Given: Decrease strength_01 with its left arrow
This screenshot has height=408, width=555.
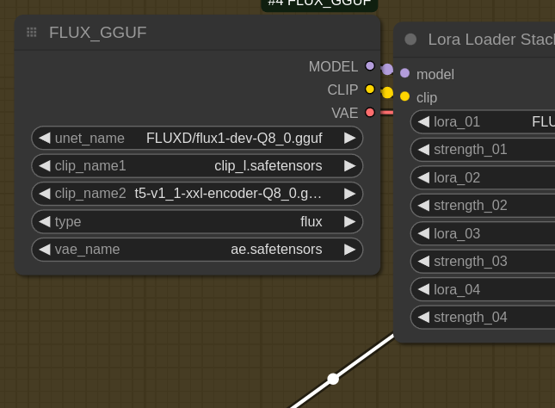Looking at the screenshot, I should coord(423,150).
